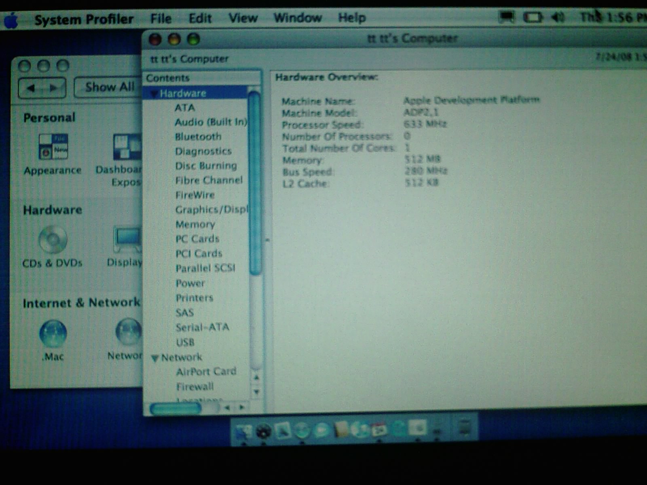This screenshot has width=647, height=485.
Task: Select Fibre Channel in the Contents list
Action: pyautogui.click(x=209, y=180)
